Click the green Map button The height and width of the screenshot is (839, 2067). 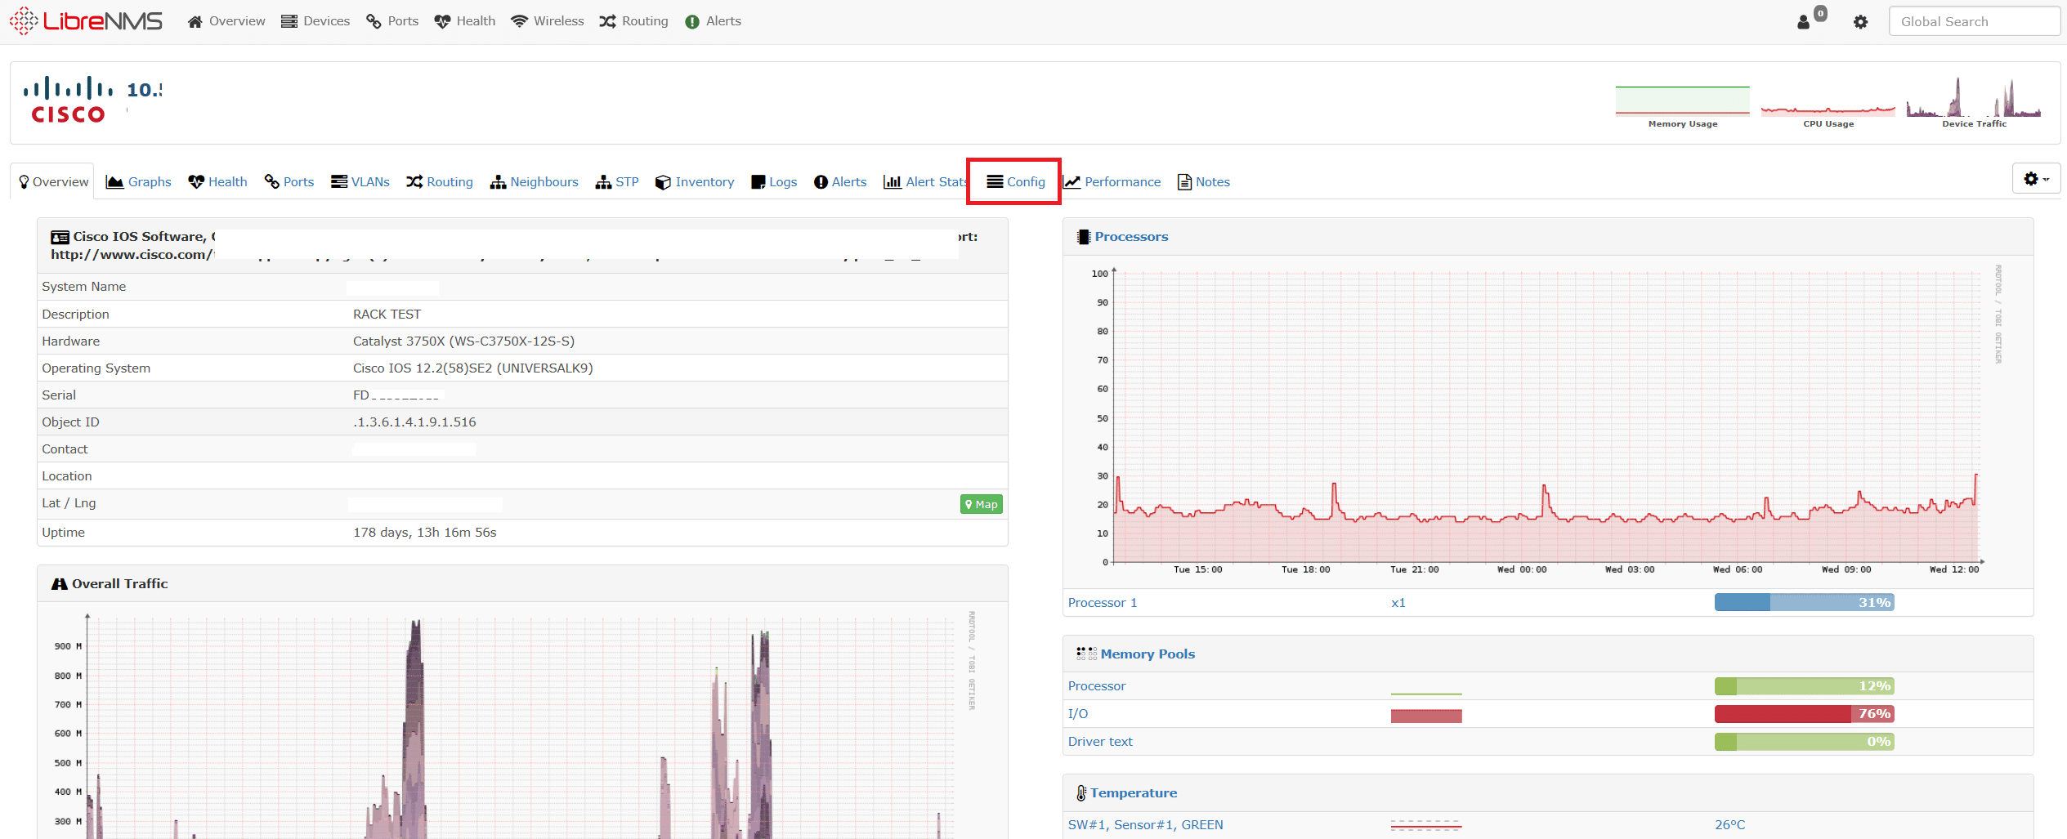pyautogui.click(x=981, y=504)
